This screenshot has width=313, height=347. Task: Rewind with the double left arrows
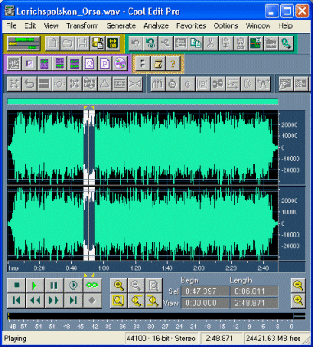35,300
